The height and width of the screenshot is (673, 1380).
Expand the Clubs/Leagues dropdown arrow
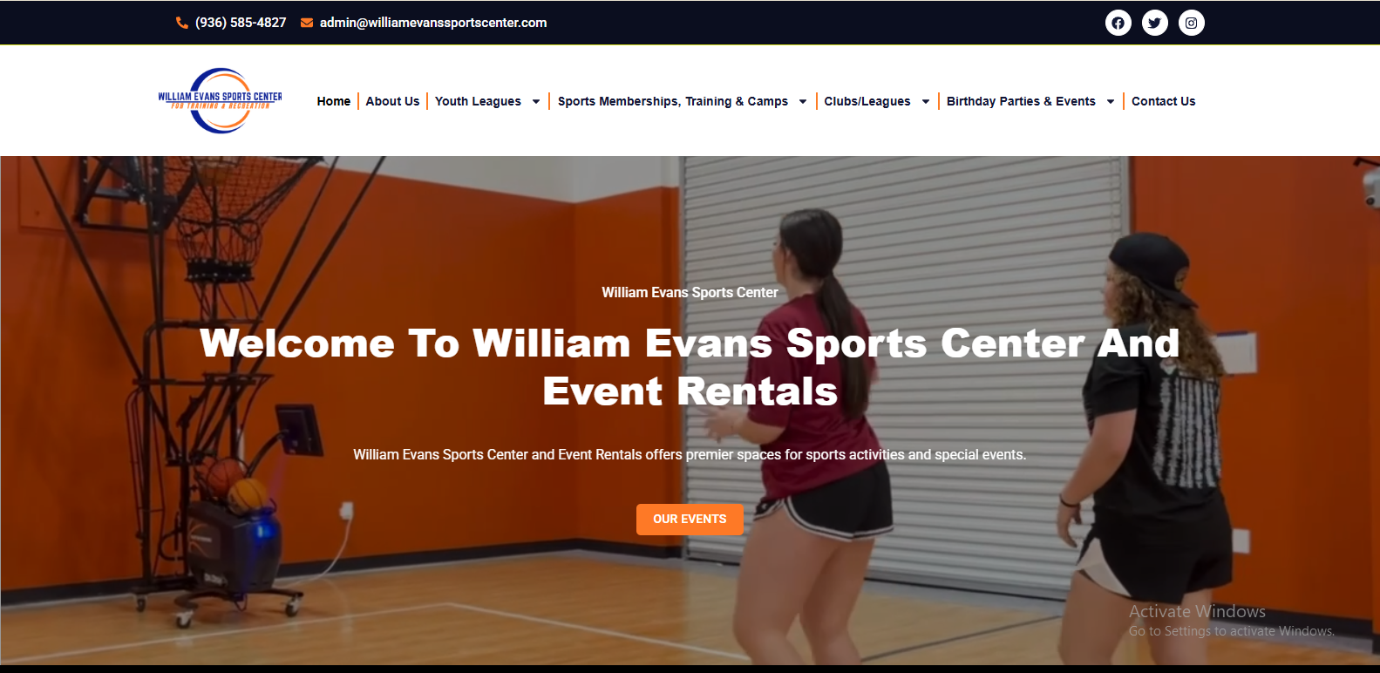(926, 101)
